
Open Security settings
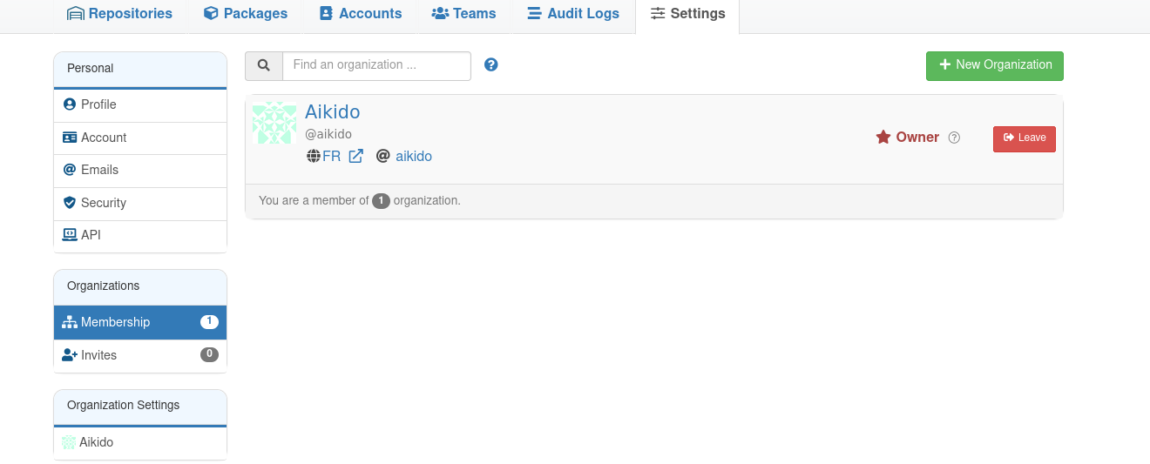click(x=140, y=203)
